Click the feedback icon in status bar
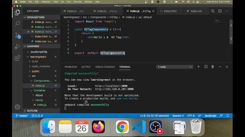 point(221,116)
